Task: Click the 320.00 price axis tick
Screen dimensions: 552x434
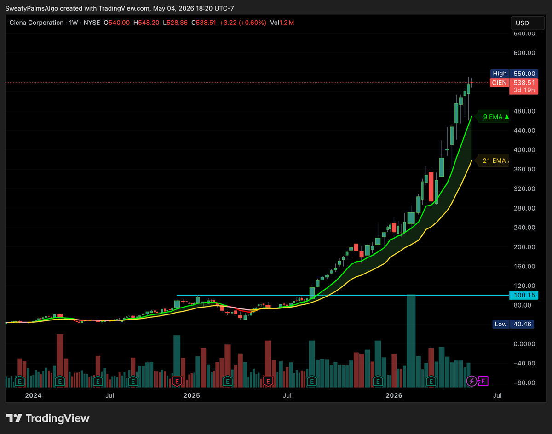Action: click(524, 188)
